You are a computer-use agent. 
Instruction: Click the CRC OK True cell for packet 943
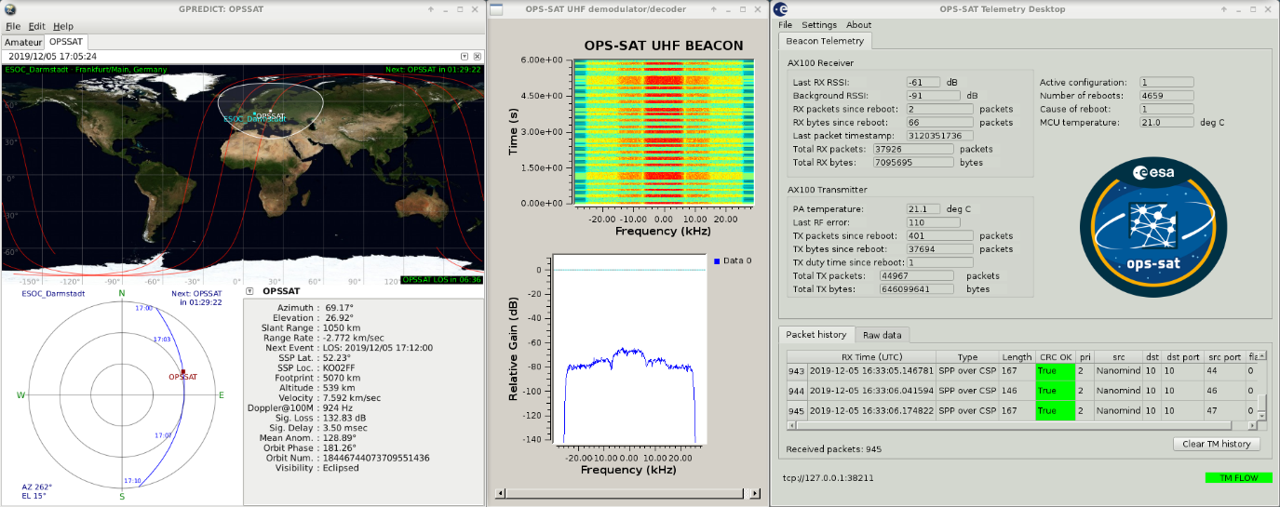1054,370
